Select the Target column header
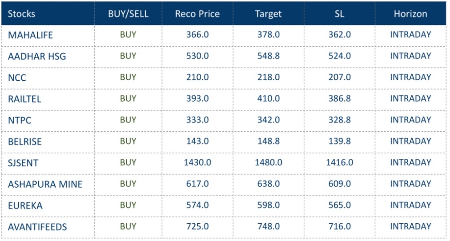This screenshot has height=241, width=450. (x=268, y=14)
